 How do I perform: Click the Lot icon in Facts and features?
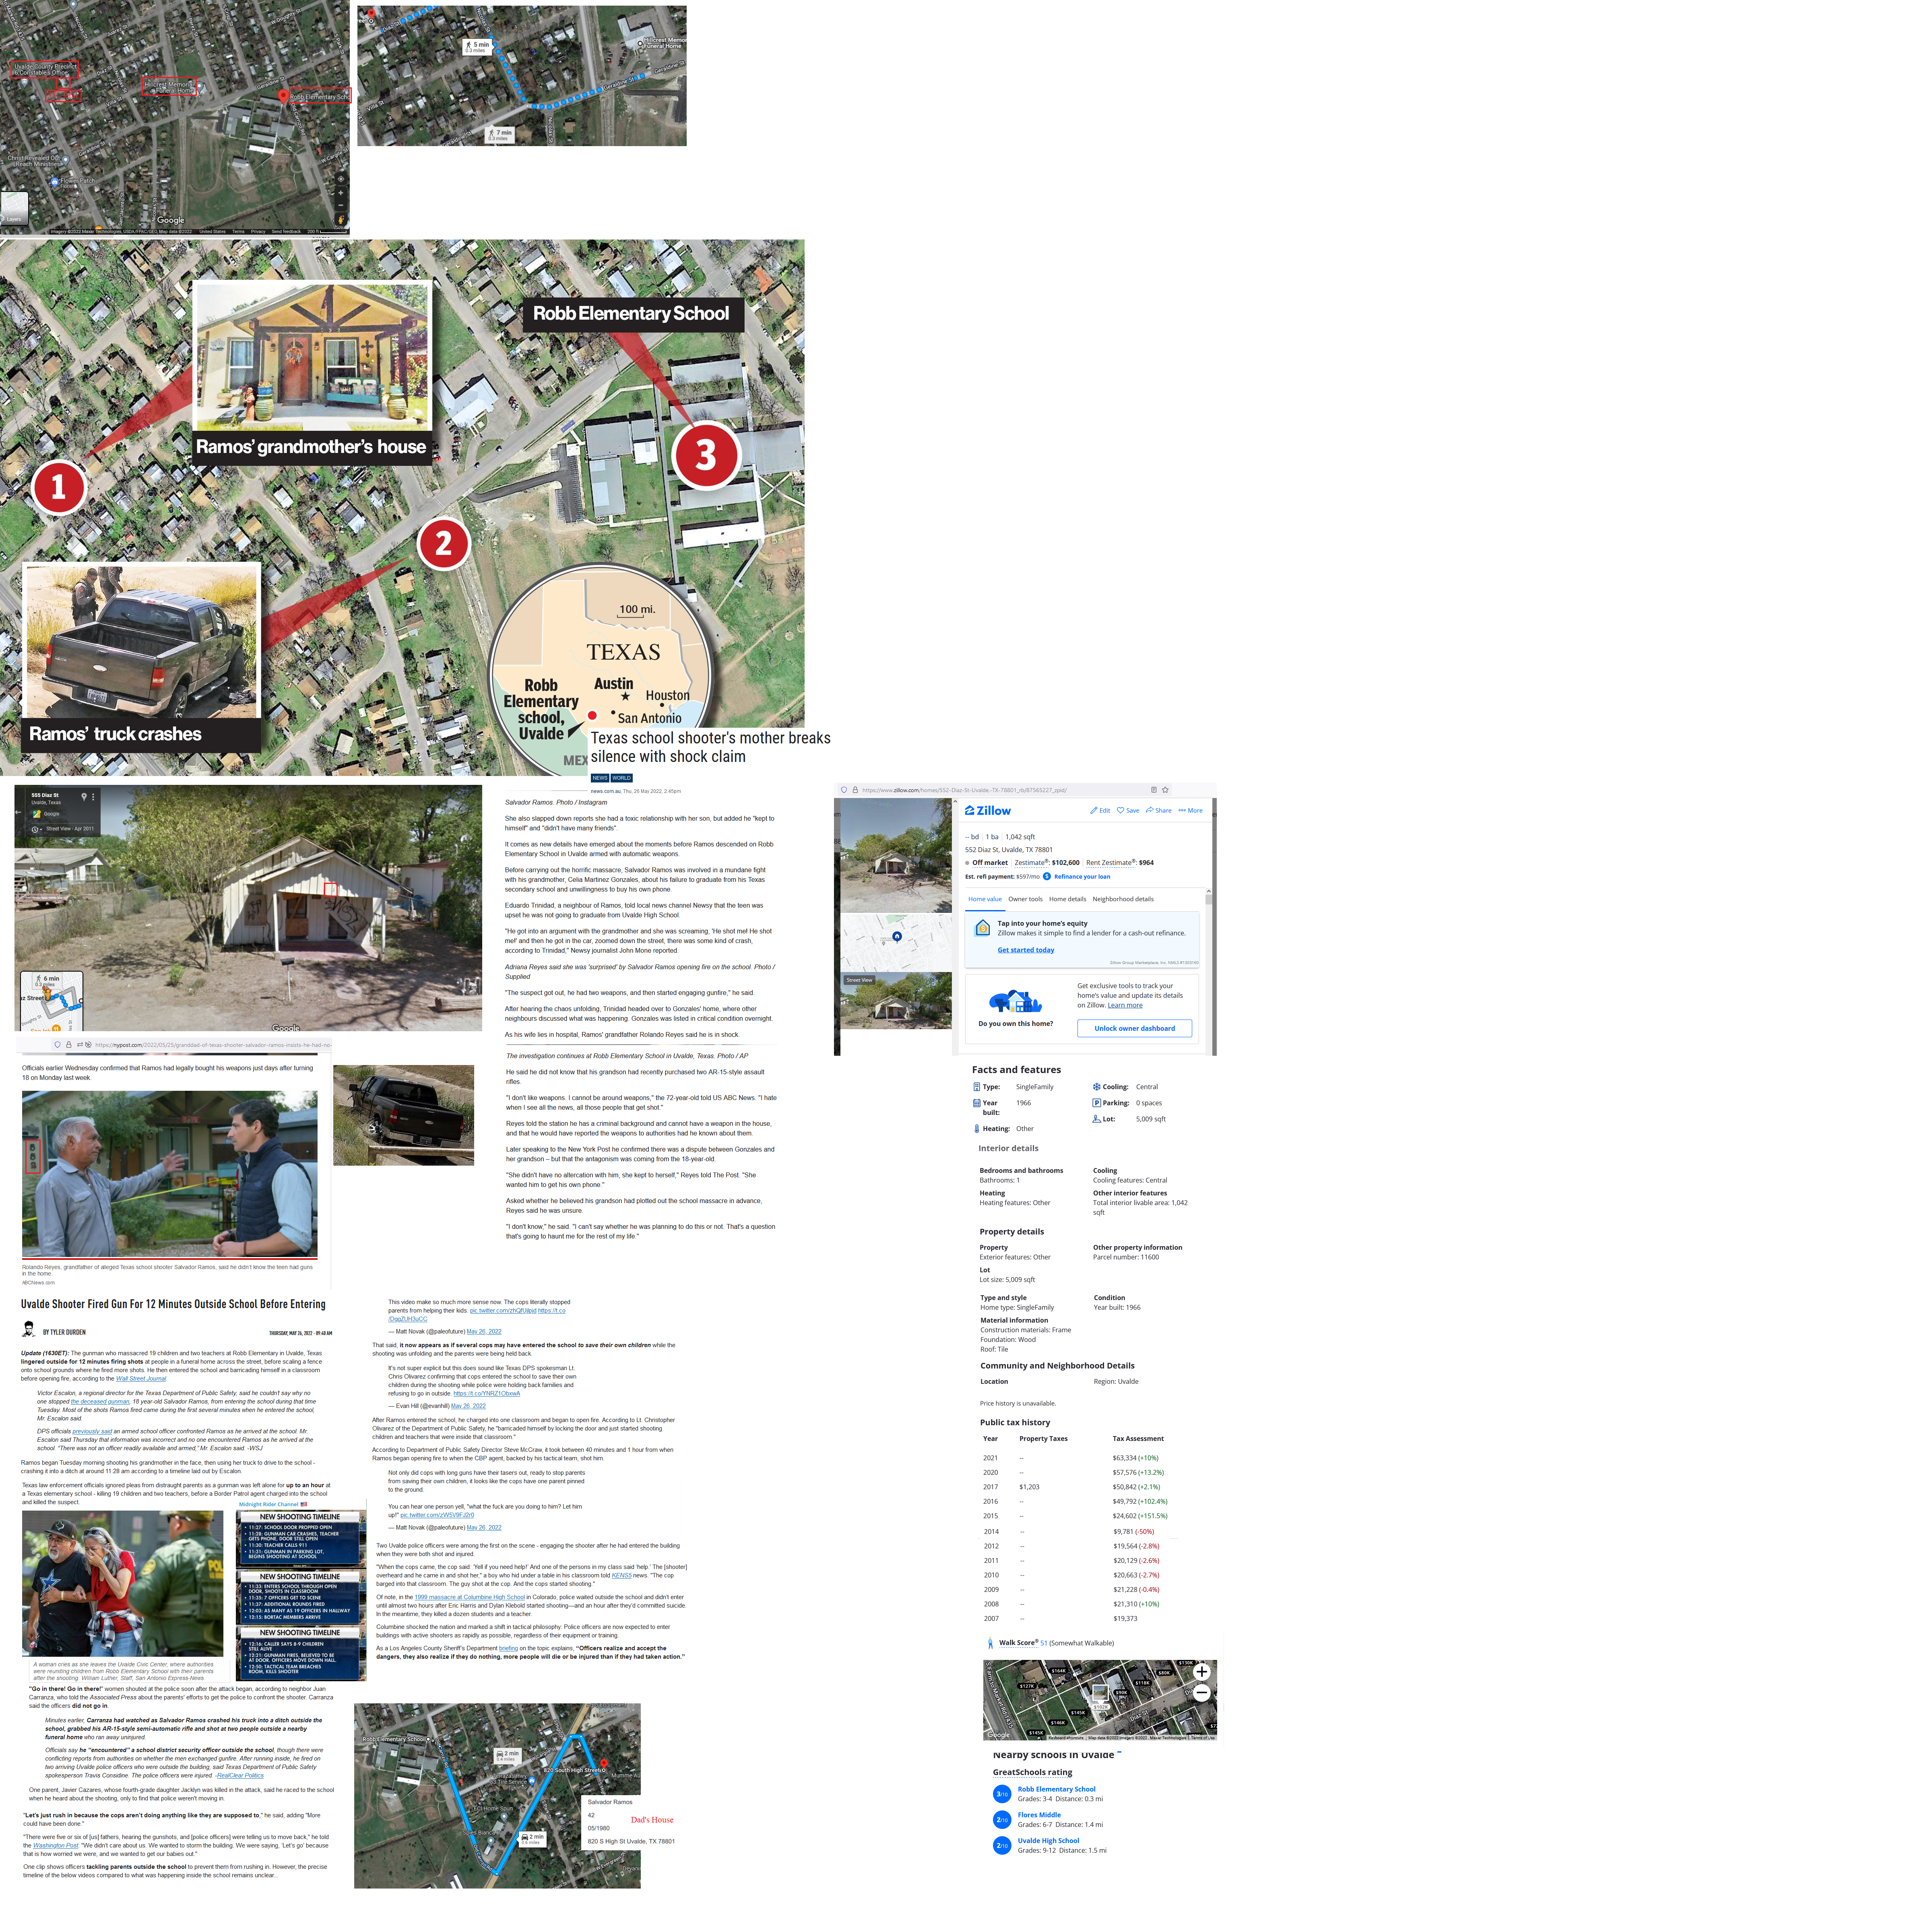point(1096,1119)
